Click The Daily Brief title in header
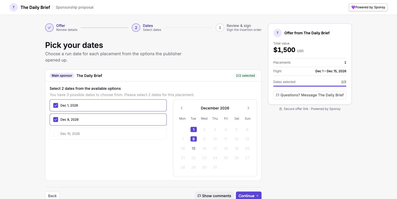Viewport: 397px width, 199px height. (35, 7)
